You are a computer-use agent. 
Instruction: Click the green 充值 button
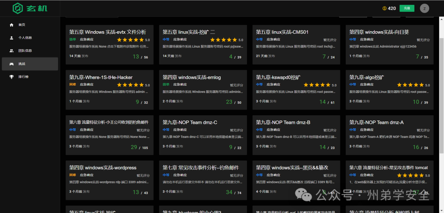click(x=407, y=8)
